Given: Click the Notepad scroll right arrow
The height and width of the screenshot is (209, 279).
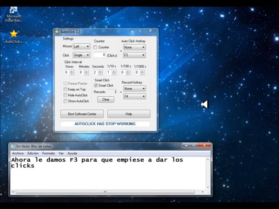Looking at the screenshot, I should [x=203, y=192].
